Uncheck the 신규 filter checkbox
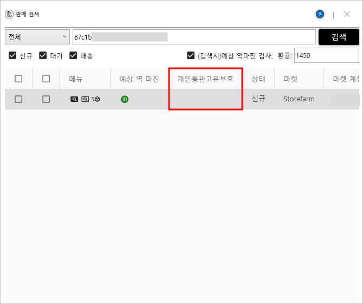This screenshot has height=304, width=363. pyautogui.click(x=12, y=56)
